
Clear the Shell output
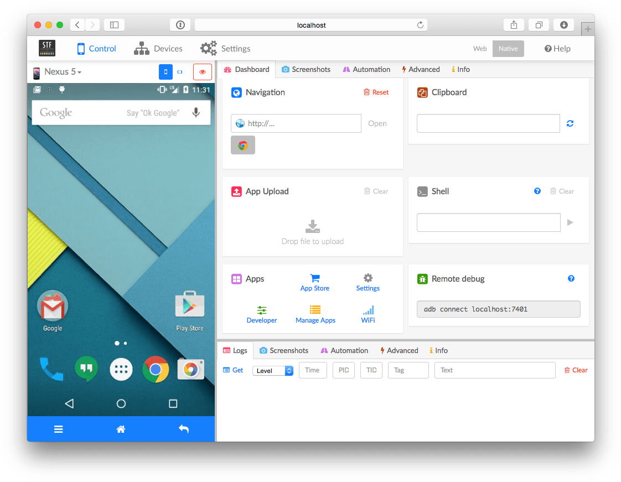point(562,191)
